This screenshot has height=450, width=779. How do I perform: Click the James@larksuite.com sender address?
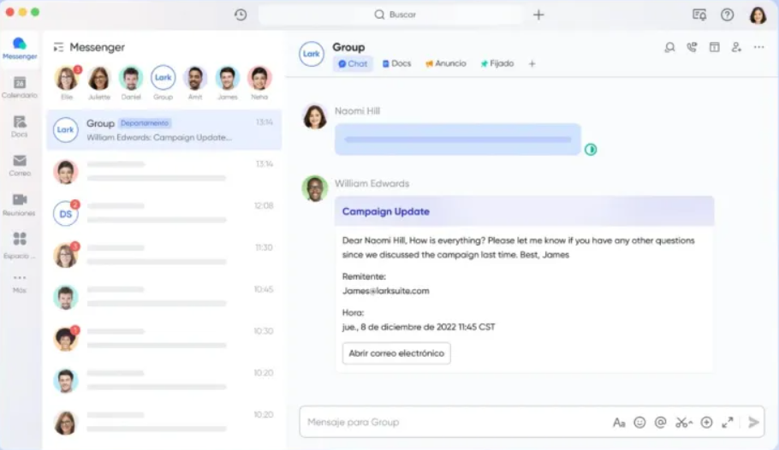click(x=385, y=291)
